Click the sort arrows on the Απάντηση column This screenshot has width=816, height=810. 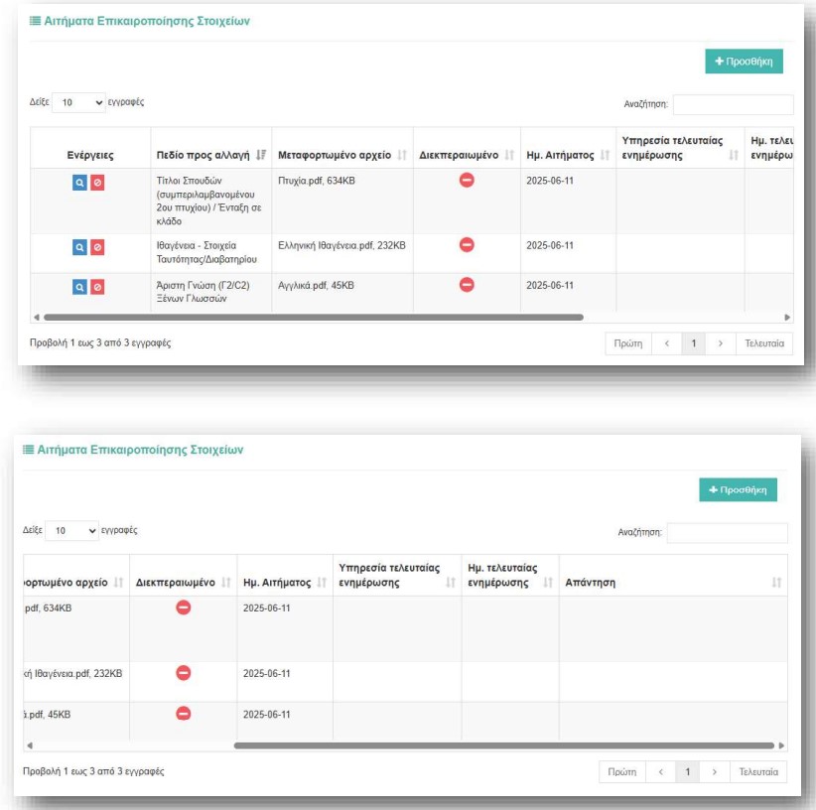coord(775,583)
